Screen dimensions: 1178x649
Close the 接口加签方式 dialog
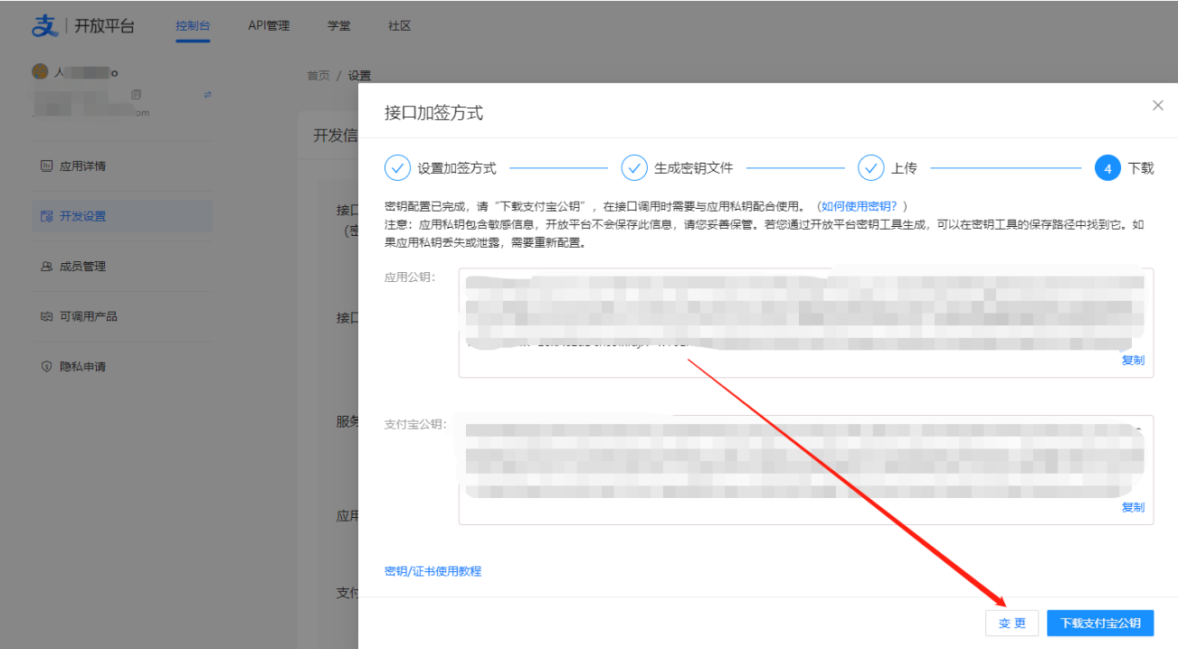(1157, 106)
